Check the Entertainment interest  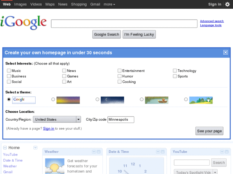tap(120, 71)
